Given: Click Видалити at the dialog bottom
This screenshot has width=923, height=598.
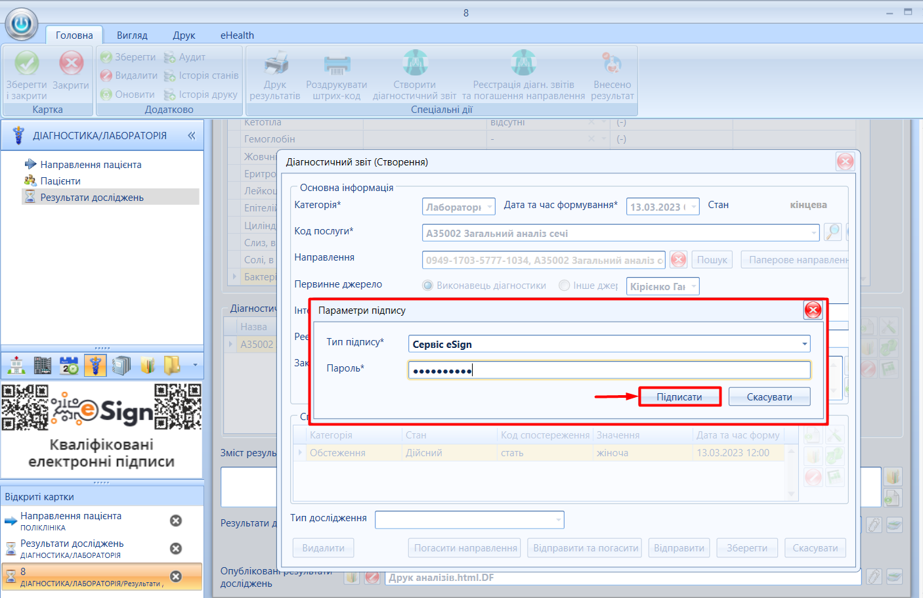Looking at the screenshot, I should click(x=323, y=548).
